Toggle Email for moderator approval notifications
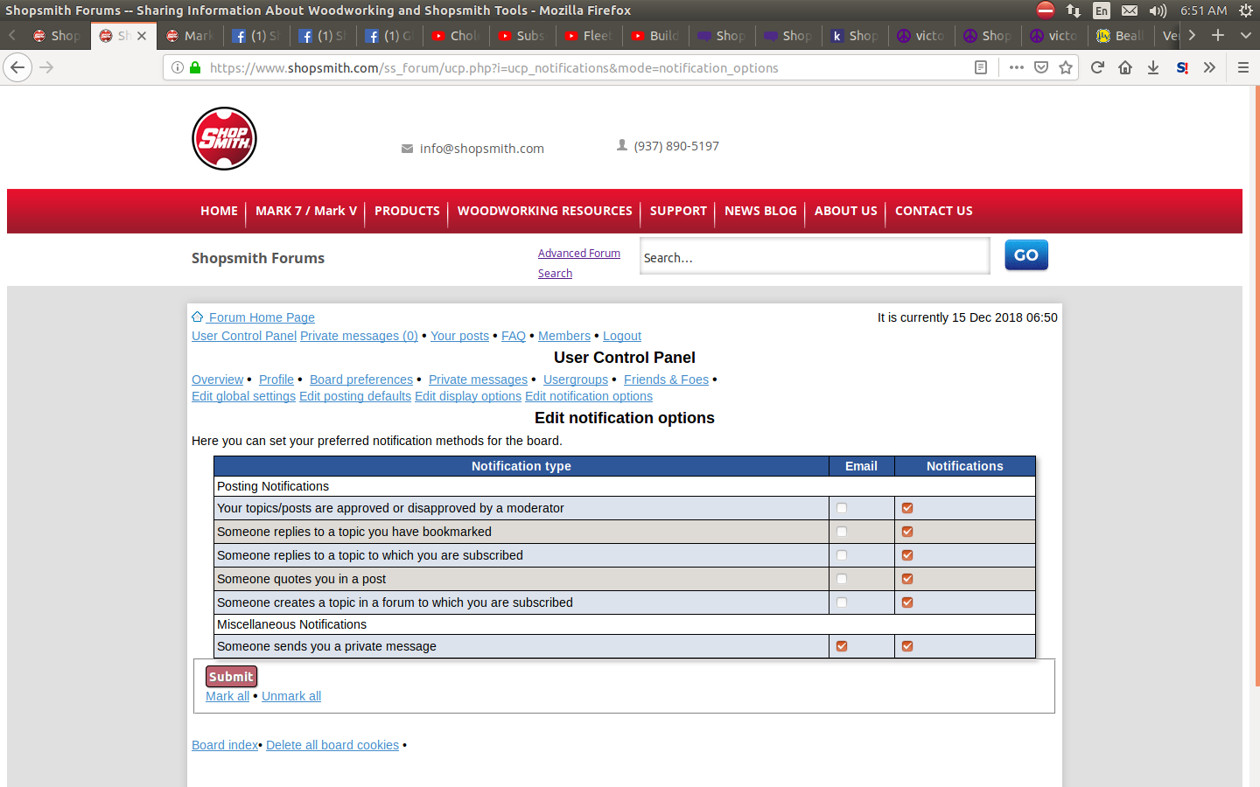This screenshot has height=787, width=1260. [x=842, y=508]
